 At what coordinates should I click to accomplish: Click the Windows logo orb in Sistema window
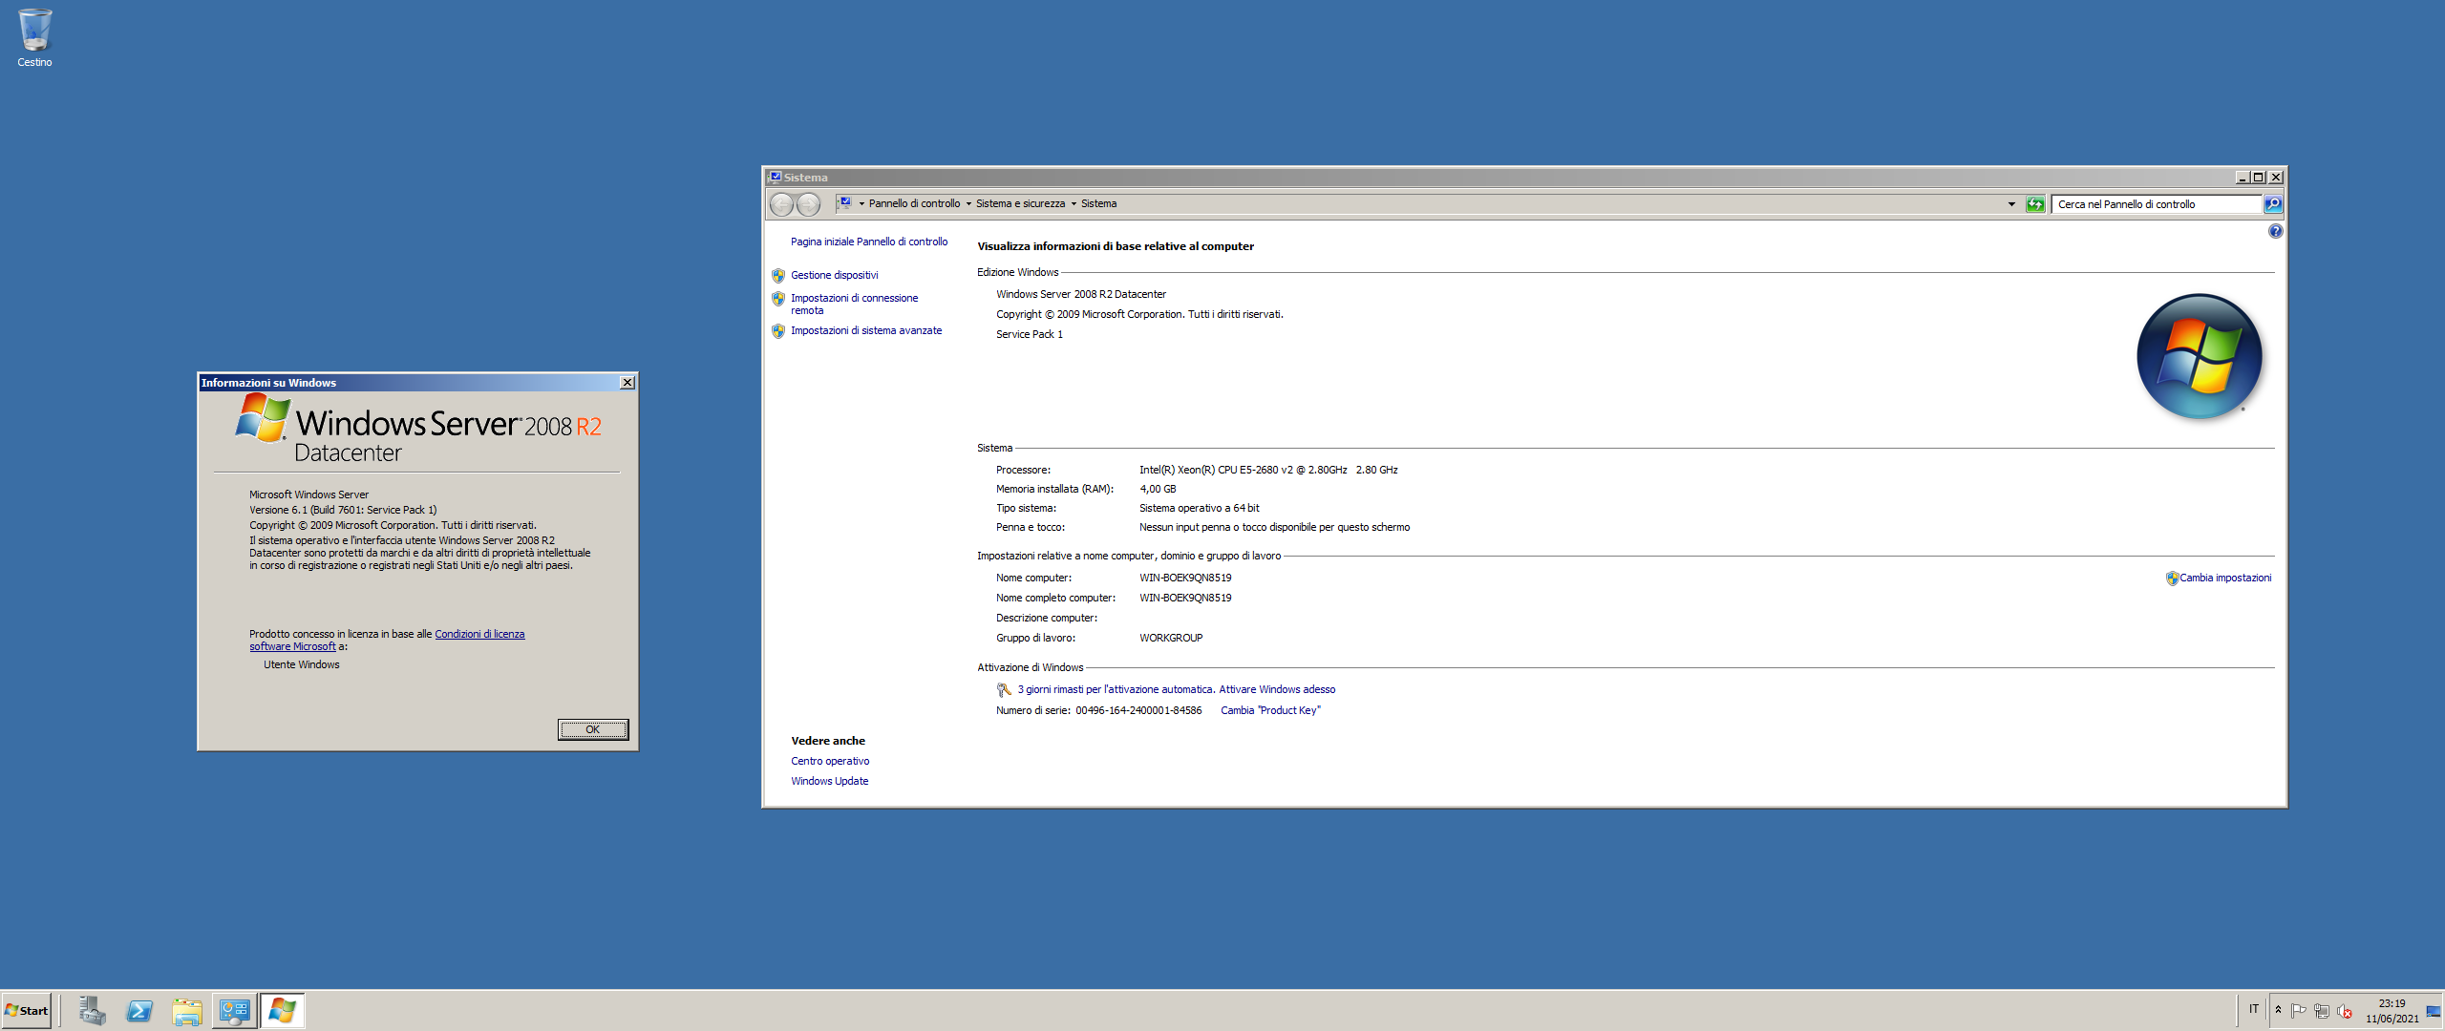(2199, 356)
